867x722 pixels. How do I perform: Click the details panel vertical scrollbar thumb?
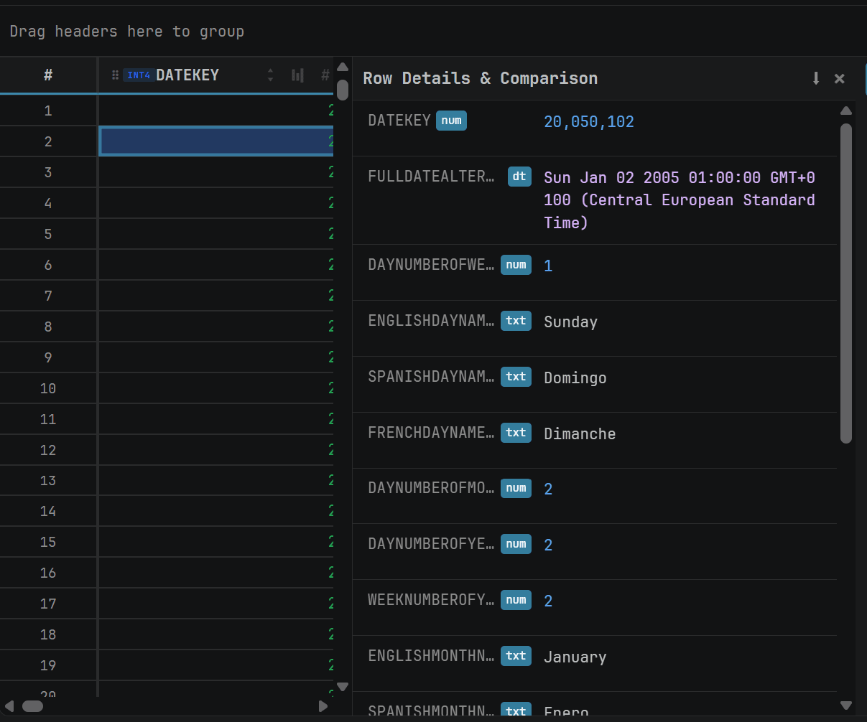coord(846,283)
